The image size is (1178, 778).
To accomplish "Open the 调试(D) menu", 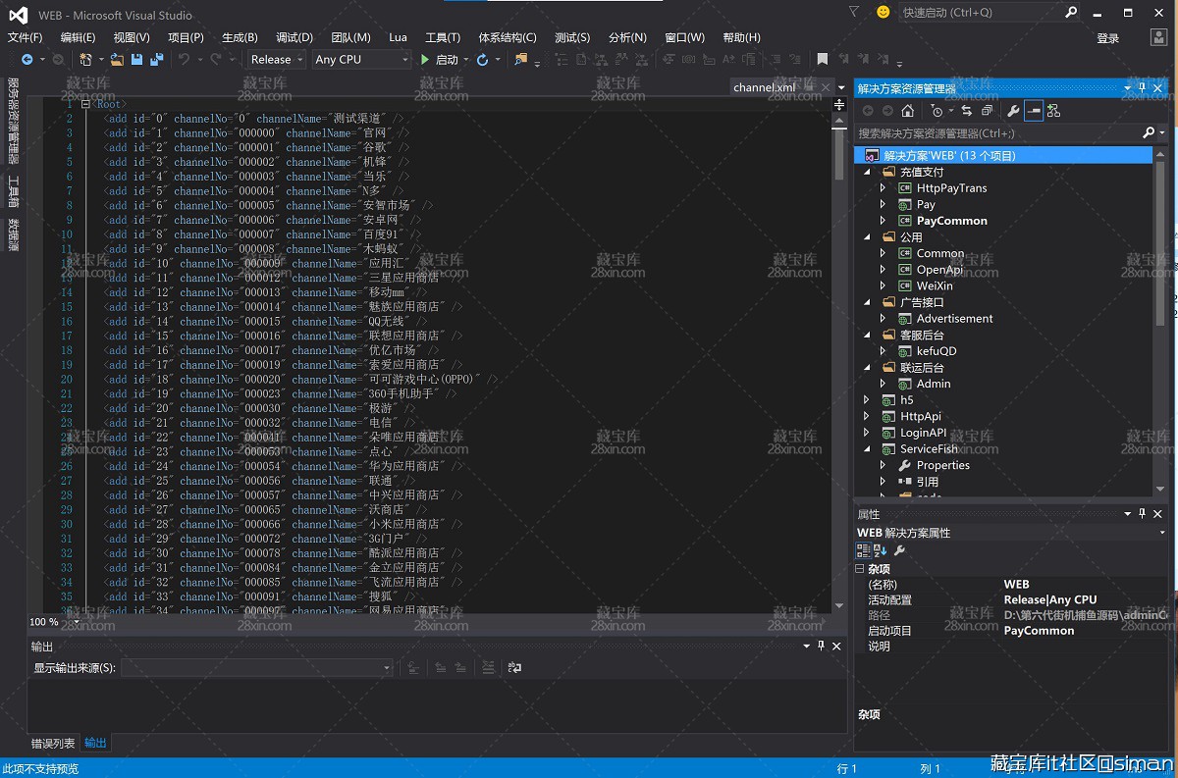I will click(294, 37).
